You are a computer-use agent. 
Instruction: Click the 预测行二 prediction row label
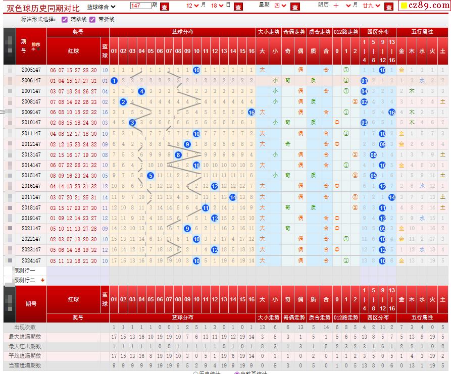point(25,280)
